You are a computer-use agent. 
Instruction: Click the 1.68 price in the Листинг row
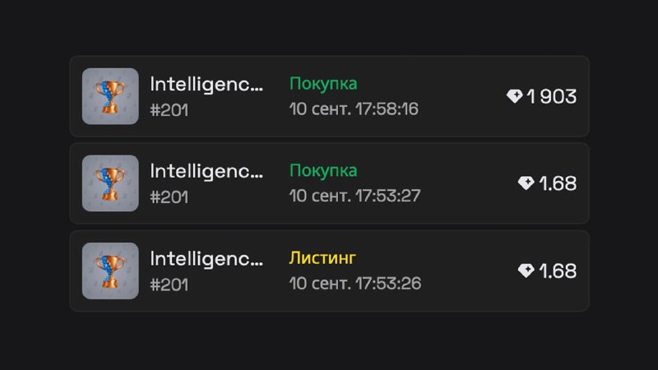tap(558, 271)
